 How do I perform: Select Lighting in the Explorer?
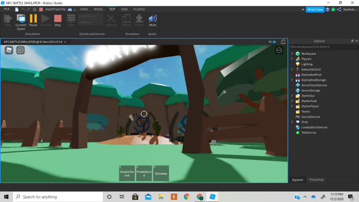tap(307, 64)
